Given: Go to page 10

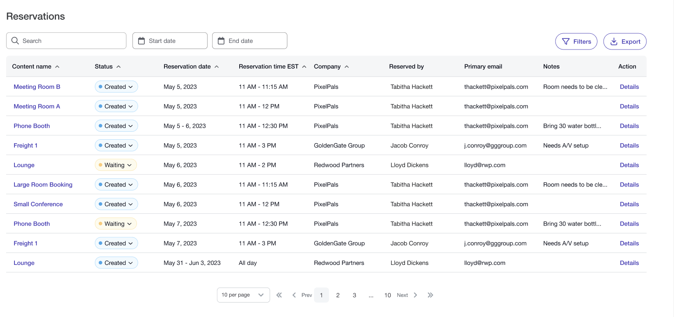Looking at the screenshot, I should click(x=388, y=295).
